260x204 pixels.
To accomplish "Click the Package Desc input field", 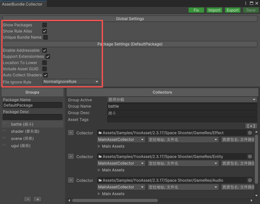I will click(32, 117).
